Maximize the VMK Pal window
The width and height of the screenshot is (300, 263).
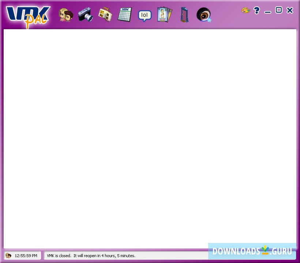tap(279, 10)
